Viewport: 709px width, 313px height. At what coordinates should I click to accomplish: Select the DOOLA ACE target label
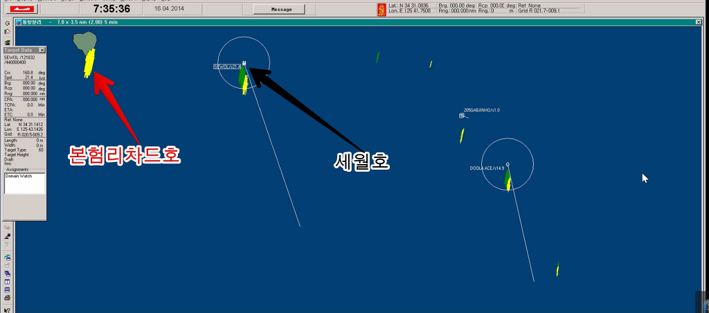tap(487, 168)
